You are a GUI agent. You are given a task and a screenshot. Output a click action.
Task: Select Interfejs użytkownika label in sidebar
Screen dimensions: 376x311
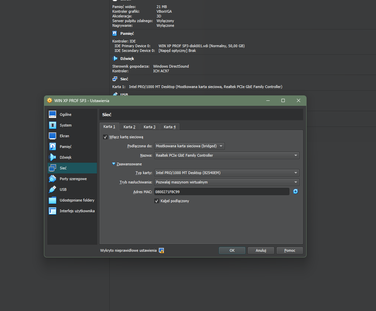[x=77, y=211]
